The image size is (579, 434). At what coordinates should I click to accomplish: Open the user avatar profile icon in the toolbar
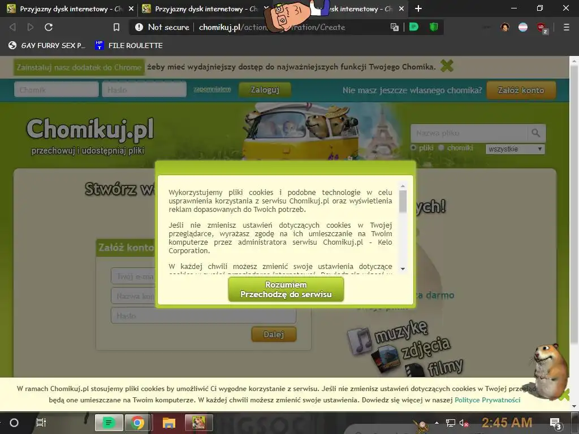click(505, 27)
